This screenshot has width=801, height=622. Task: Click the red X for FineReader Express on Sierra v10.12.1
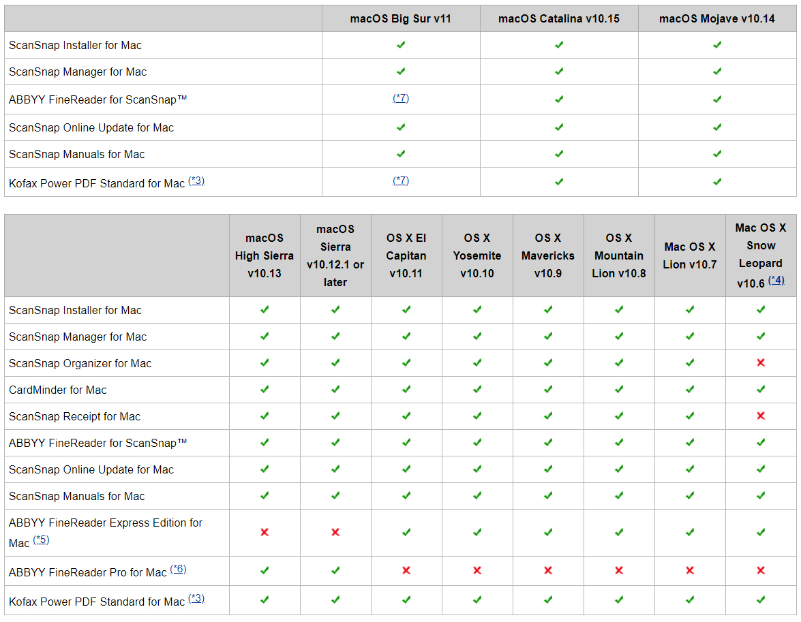pos(335,532)
